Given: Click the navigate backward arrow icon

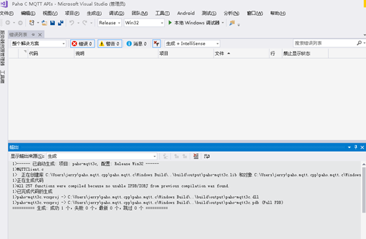Looking at the screenshot, I should pos(8,22).
